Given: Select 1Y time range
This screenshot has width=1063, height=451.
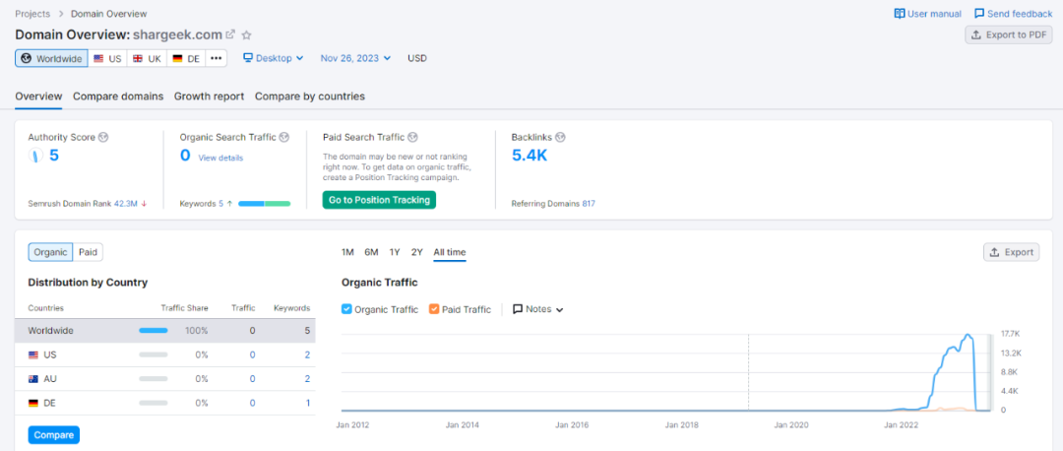Looking at the screenshot, I should (x=395, y=252).
